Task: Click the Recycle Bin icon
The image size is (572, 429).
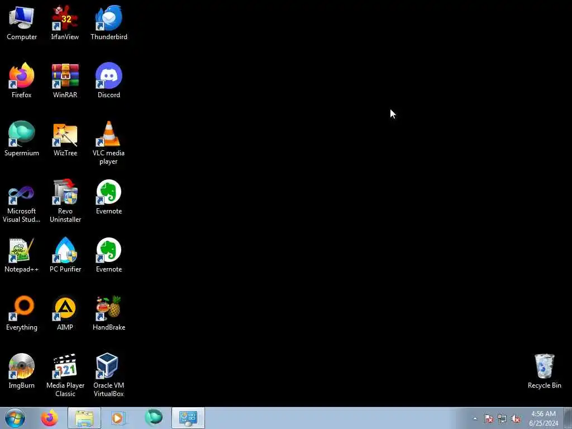Action: (544, 371)
